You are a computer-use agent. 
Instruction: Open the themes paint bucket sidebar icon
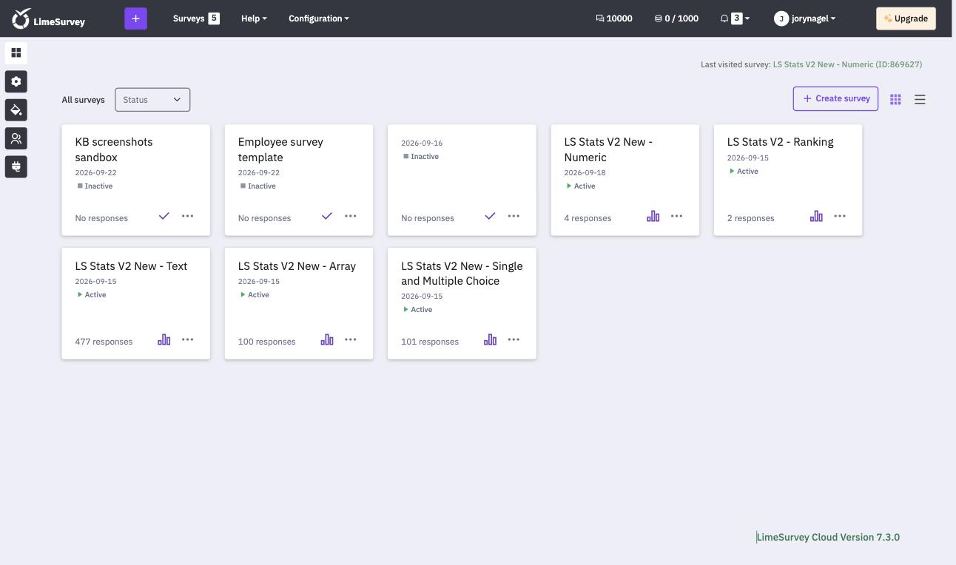point(16,110)
